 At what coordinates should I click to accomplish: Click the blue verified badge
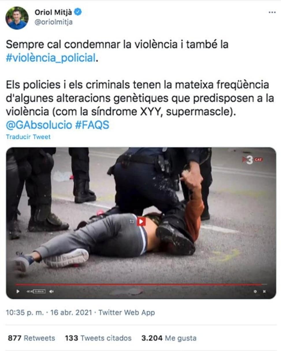click(x=78, y=12)
